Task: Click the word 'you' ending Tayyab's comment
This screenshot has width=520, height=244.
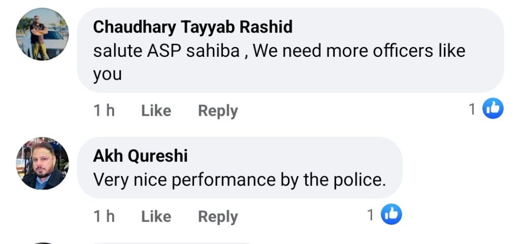Action: coord(107,75)
